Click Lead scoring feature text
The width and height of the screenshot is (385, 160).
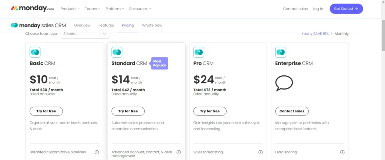pyautogui.click(x=286, y=152)
